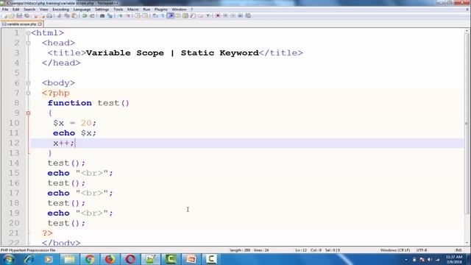The width and height of the screenshot is (471, 265).
Task: Click the vertical scrollbar up arrow
Action: click(x=467, y=31)
